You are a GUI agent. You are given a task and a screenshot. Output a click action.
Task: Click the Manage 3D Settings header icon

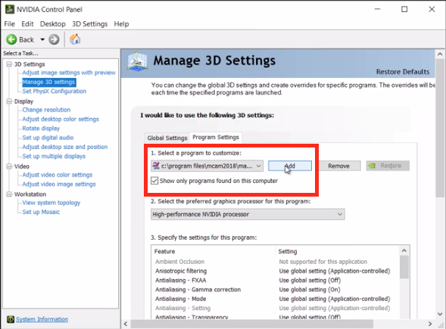pyautogui.click(x=137, y=61)
